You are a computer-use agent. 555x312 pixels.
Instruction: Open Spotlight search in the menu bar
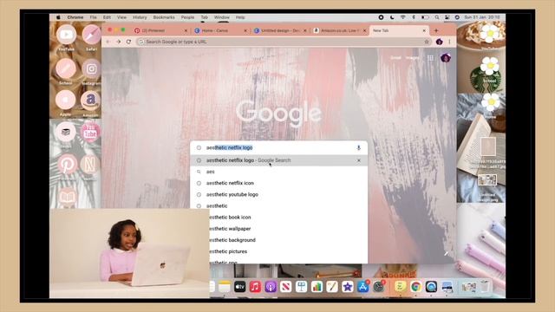[x=437, y=17]
